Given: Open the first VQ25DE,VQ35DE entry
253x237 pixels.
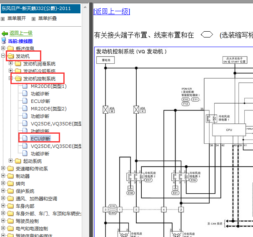Looking at the screenshot, I should [56, 124].
